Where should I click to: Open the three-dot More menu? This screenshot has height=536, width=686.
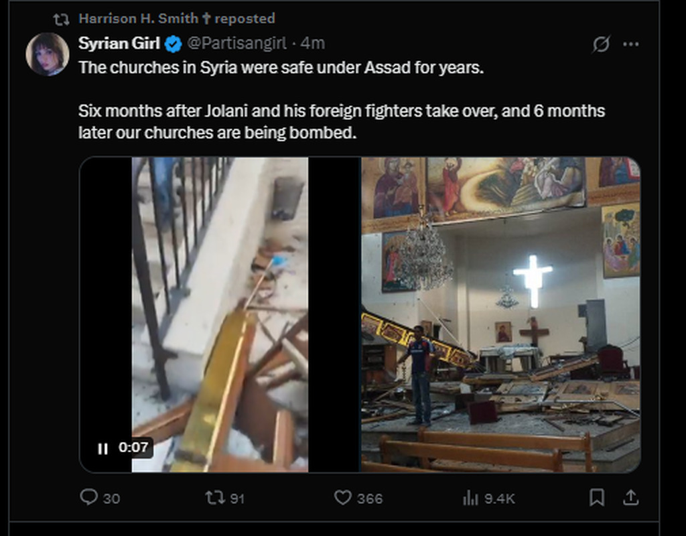coord(631,44)
